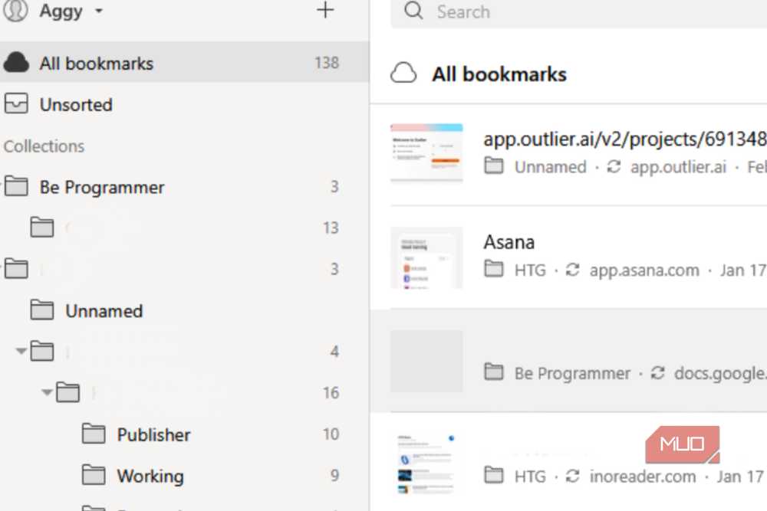Collapse the collection with 16 items
Image resolution: width=767 pixels, height=511 pixels.
point(47,391)
